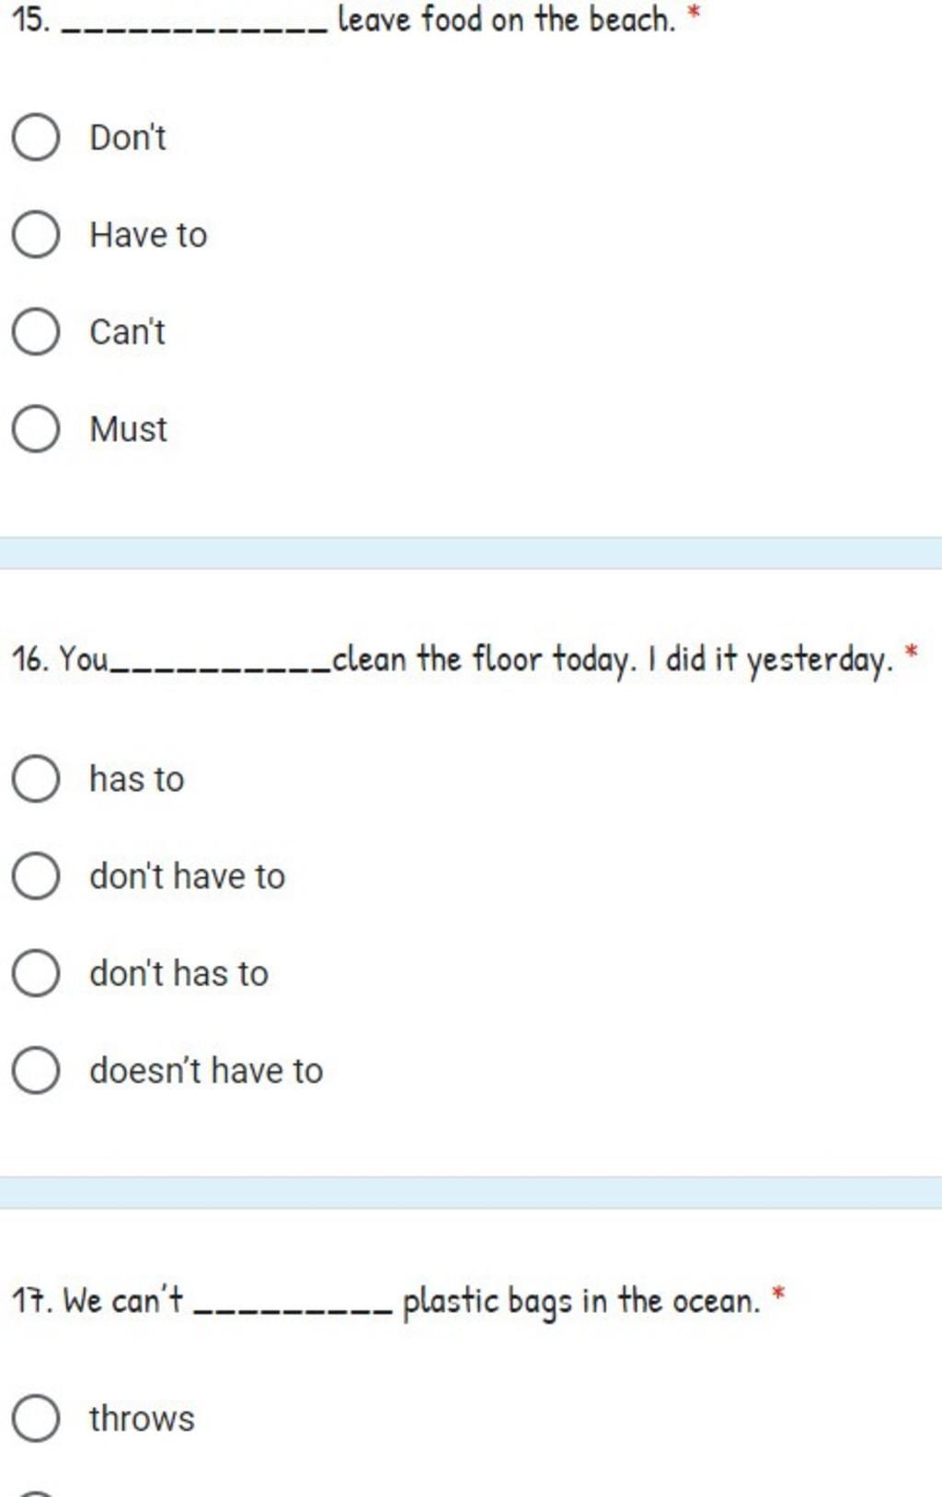Viewport: 942px width, 1497px height.
Task: Click the "doesn't have to" label text
Action: [206, 1070]
